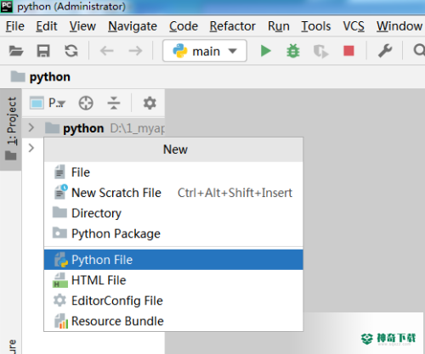
Task: Open the Code menu
Action: pos(184,26)
